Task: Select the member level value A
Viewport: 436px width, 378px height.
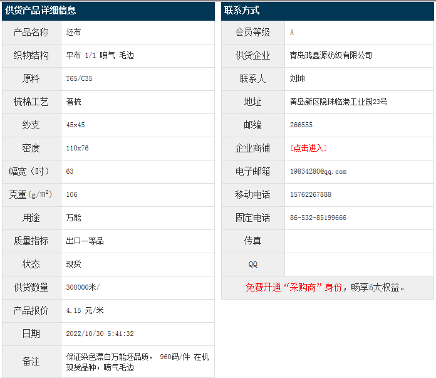Action: click(292, 32)
